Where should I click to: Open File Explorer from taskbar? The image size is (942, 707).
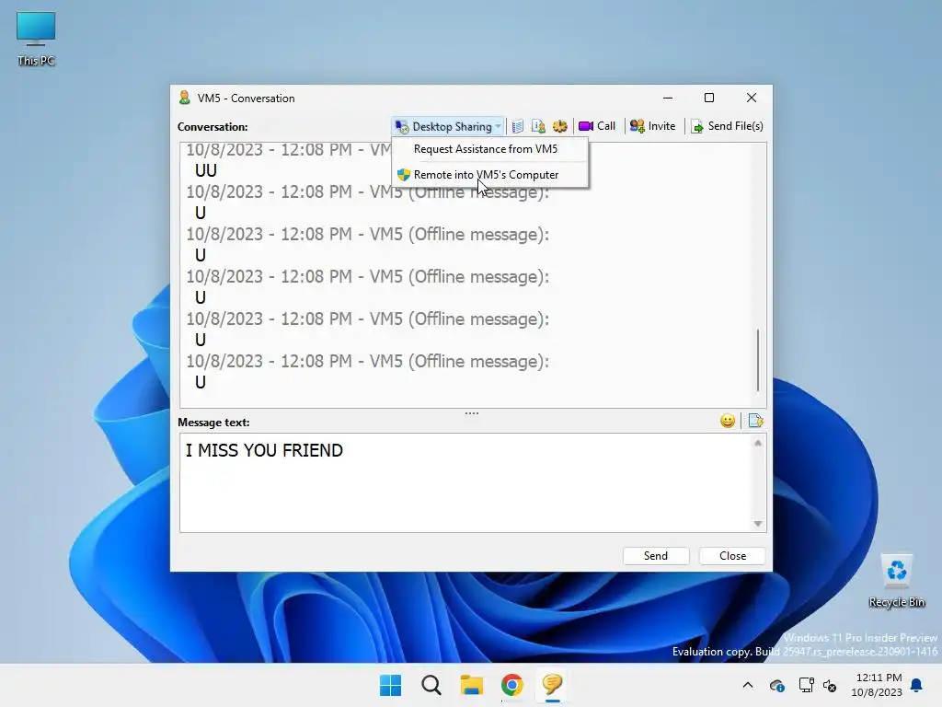point(472,685)
